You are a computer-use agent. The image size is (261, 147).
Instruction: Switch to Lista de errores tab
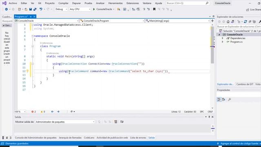138,138
